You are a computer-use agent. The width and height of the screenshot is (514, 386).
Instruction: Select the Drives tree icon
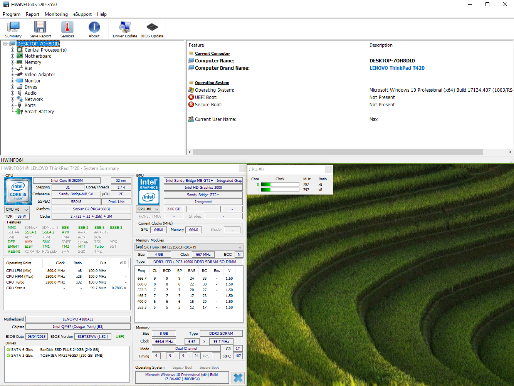coord(20,87)
